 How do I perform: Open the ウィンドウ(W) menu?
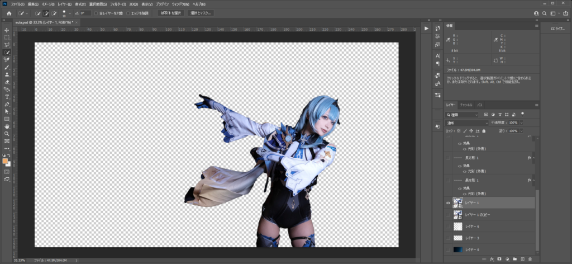click(x=180, y=4)
